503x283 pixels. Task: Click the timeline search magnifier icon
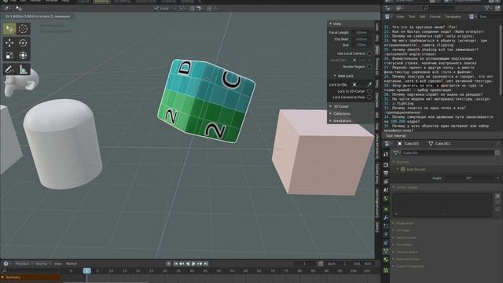[4, 270]
